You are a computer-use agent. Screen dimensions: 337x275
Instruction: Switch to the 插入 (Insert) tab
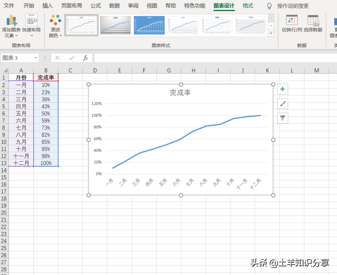pyautogui.click(x=47, y=6)
